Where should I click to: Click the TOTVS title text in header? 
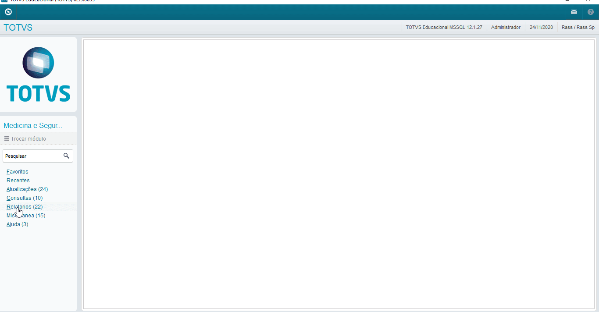coord(18,28)
